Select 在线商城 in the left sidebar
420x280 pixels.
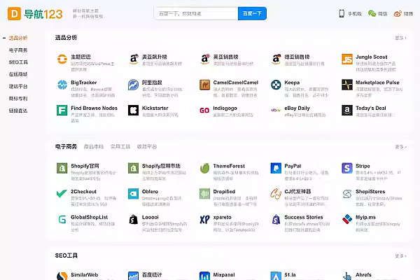click(x=18, y=74)
